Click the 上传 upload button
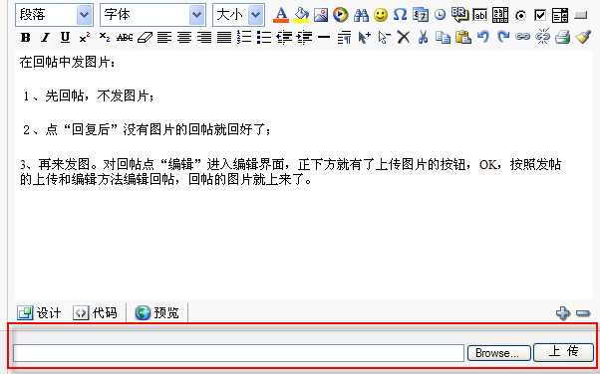 coord(564,351)
